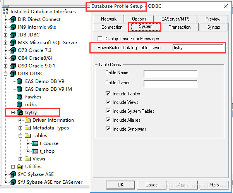Click the Cancel button
233x193 pixels.
[x=152, y=185]
